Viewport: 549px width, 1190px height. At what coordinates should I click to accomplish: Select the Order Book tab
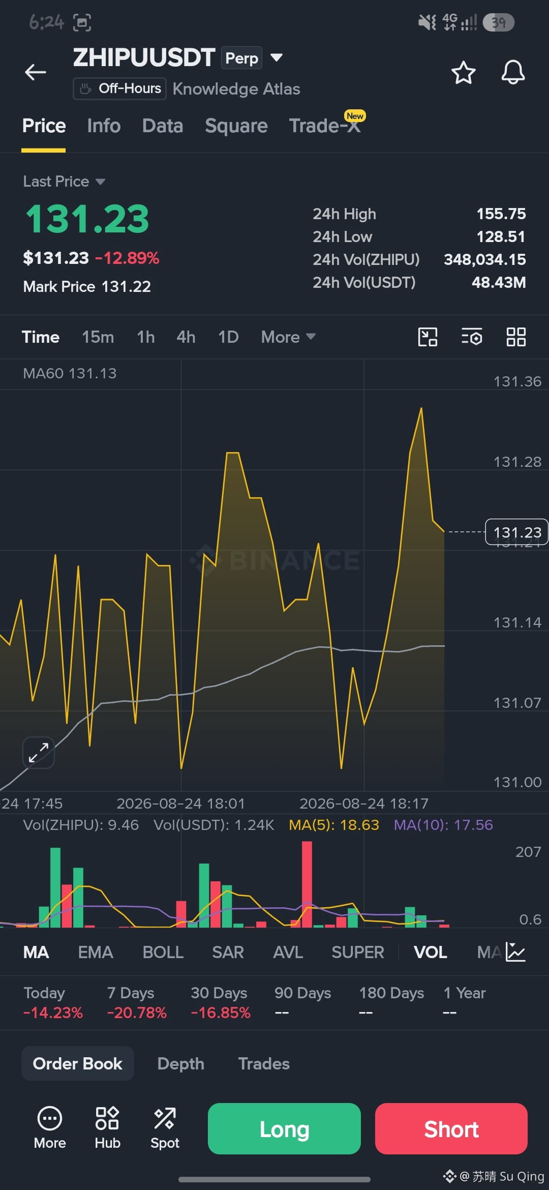tap(78, 1063)
